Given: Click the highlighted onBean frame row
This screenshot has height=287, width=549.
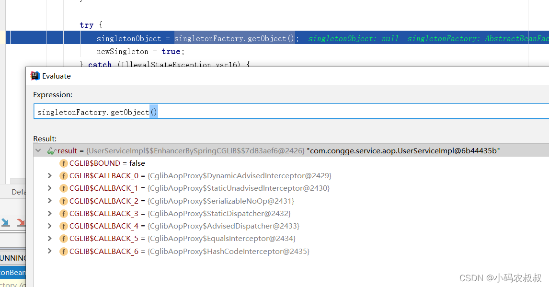Looking at the screenshot, I should click(13, 273).
